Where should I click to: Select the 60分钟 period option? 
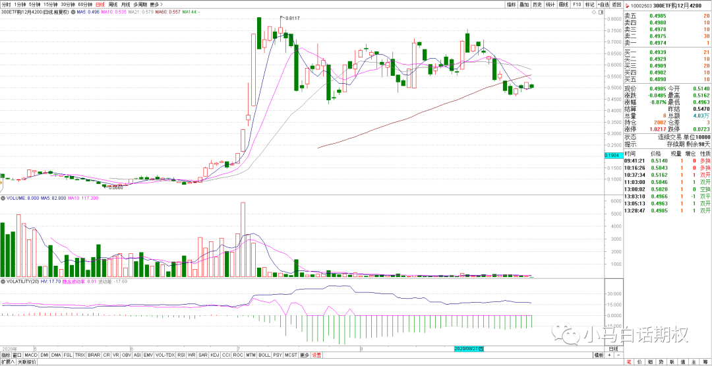click(x=85, y=5)
